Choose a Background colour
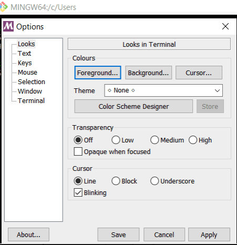237x245 pixels. (x=148, y=73)
